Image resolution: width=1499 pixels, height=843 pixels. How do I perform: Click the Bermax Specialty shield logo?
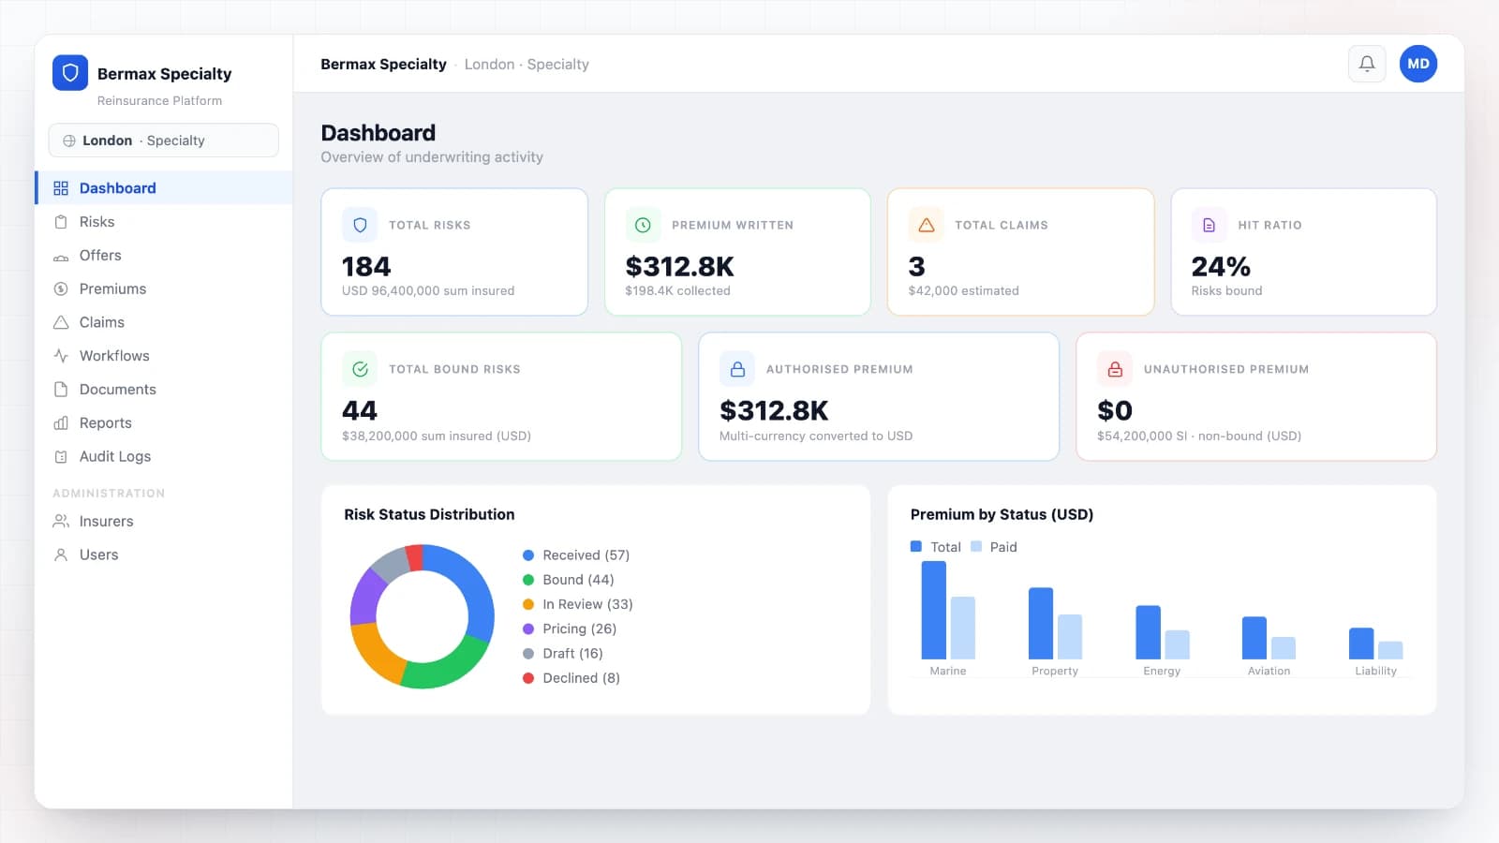70,73
